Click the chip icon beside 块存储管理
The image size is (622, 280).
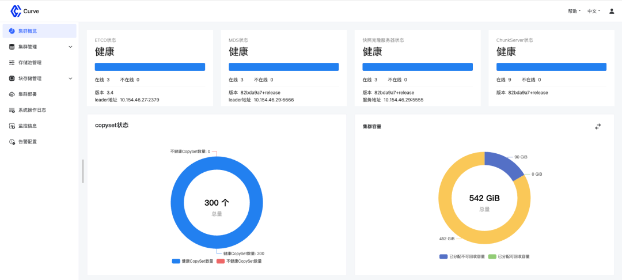(12, 78)
